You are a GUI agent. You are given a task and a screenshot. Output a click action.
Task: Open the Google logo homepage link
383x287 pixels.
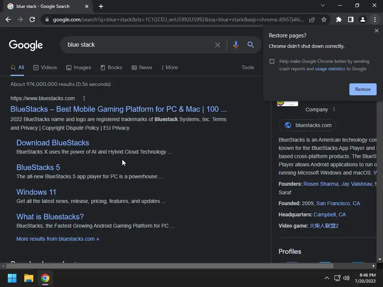[x=26, y=45]
